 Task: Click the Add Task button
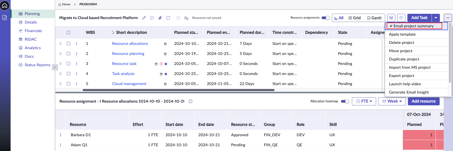(419, 18)
